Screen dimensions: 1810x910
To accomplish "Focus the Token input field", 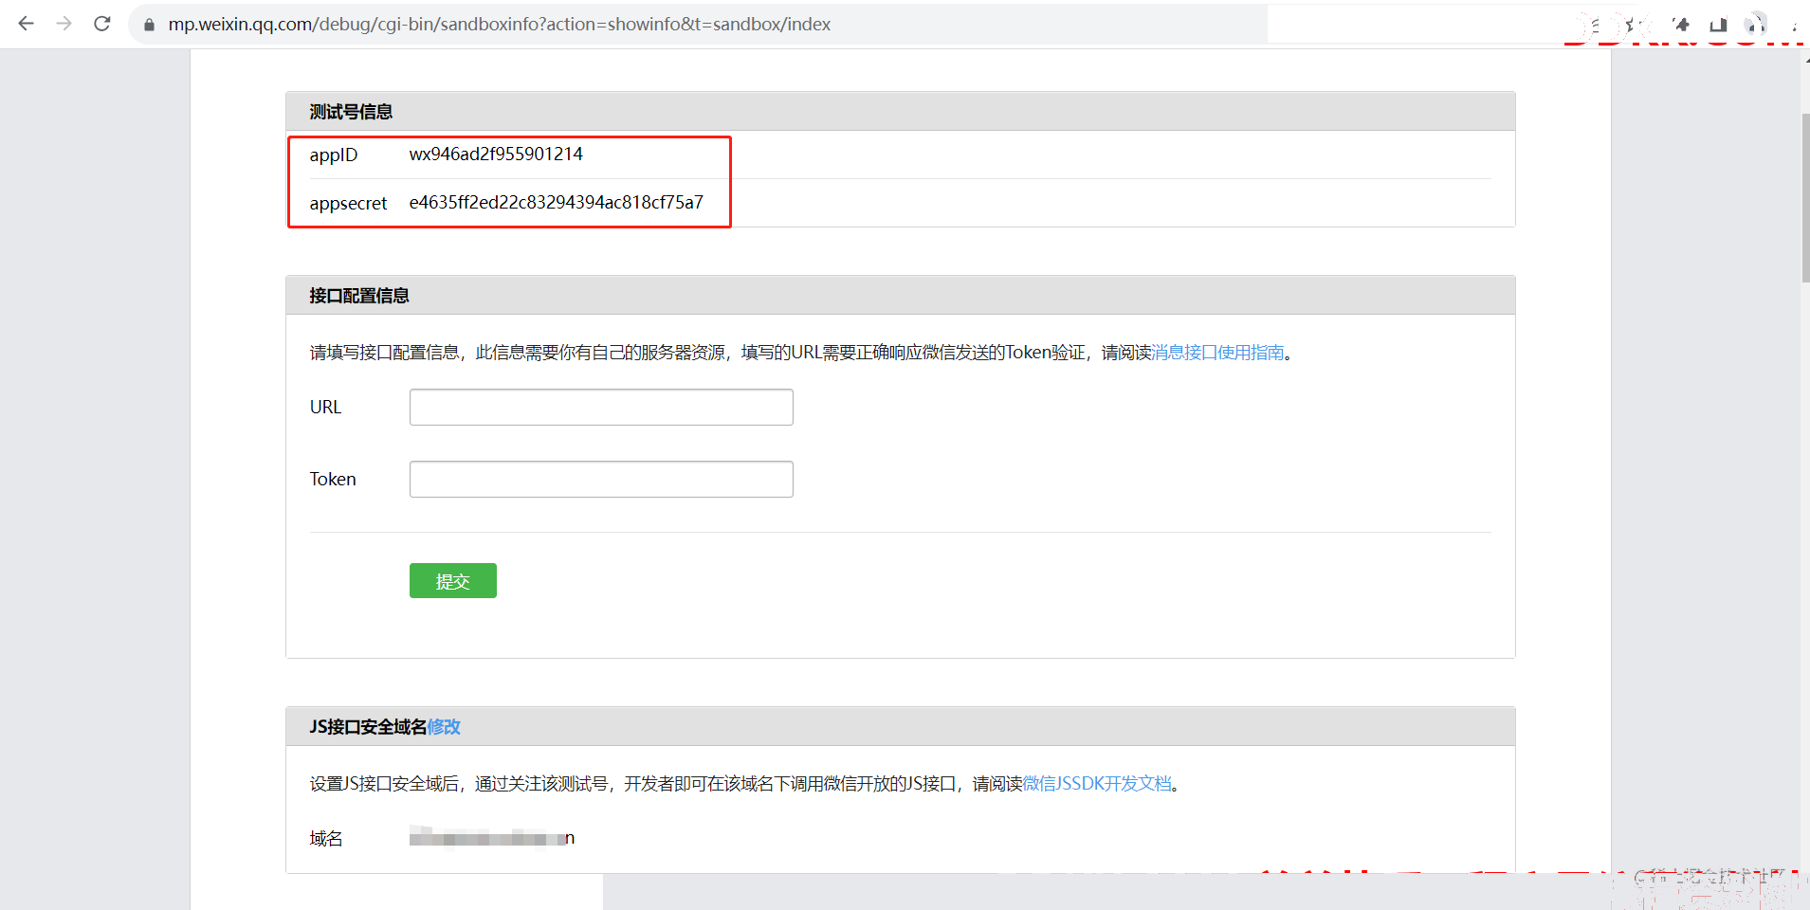I will click(601, 480).
